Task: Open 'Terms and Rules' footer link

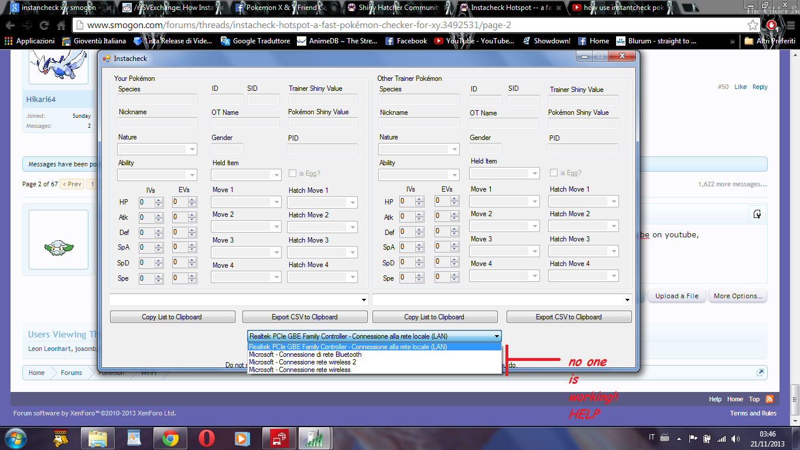Action: tap(753, 413)
